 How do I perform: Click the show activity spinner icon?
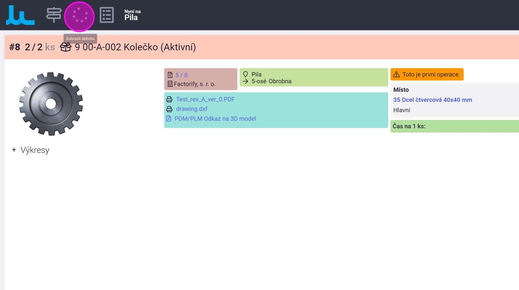(x=79, y=16)
